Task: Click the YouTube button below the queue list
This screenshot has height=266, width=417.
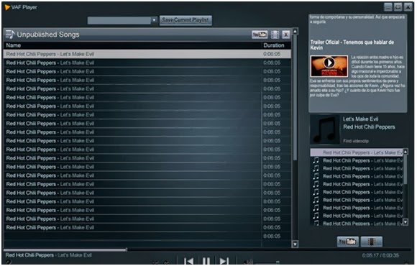Action: pyautogui.click(x=347, y=242)
